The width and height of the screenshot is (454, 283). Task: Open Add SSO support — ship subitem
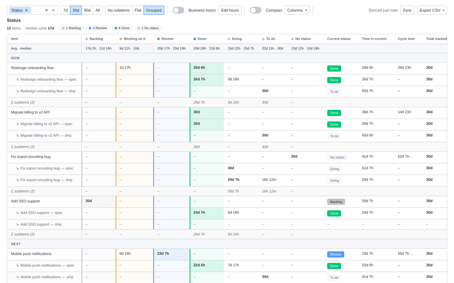(41, 225)
